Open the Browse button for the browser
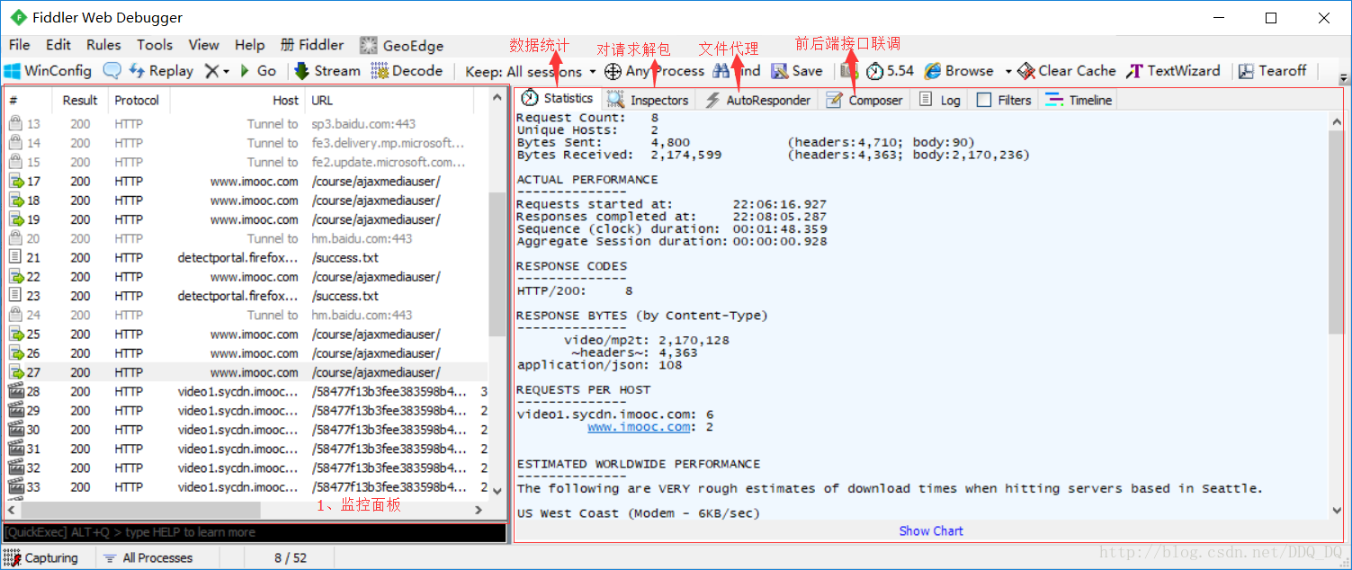This screenshot has height=570, width=1352. pyautogui.click(x=959, y=71)
